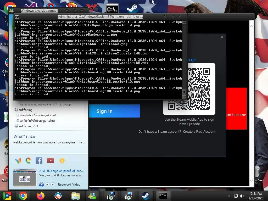Grab the cmd scrollbar thumb
The width and height of the screenshot is (268, 201).
point(184,92)
